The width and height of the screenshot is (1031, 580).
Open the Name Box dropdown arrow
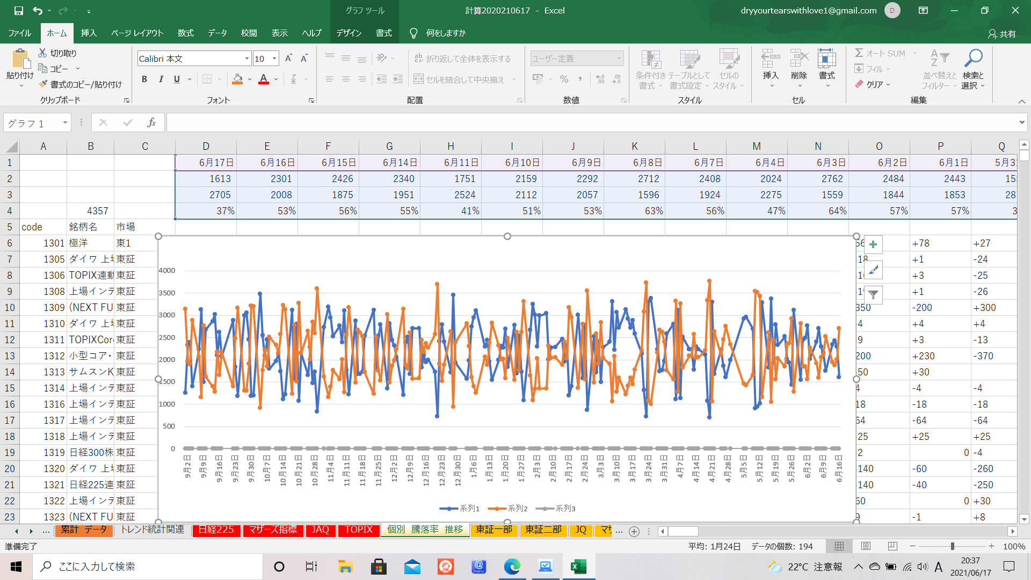[65, 123]
